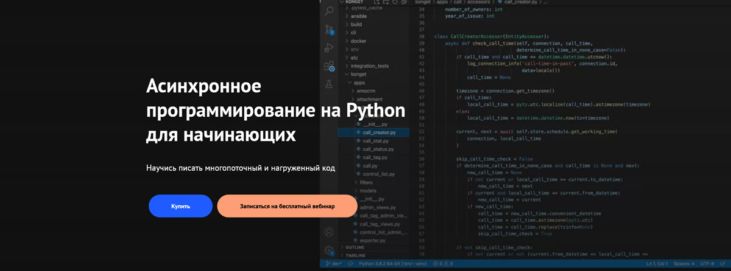Viewport: 731px width, 271px height.
Task: Open call_stat.py in the file tree
Action: (x=373, y=141)
